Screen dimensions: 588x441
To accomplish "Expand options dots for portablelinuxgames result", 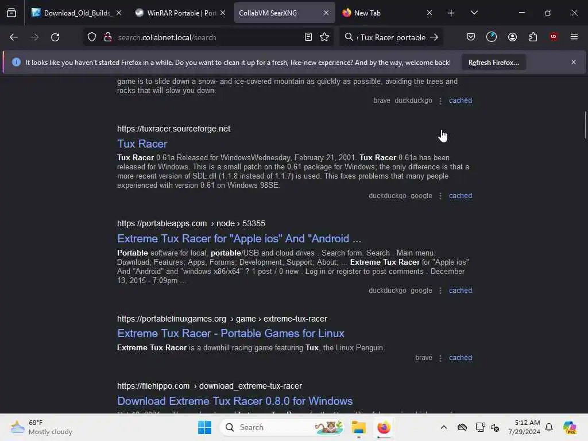I will 440,358.
